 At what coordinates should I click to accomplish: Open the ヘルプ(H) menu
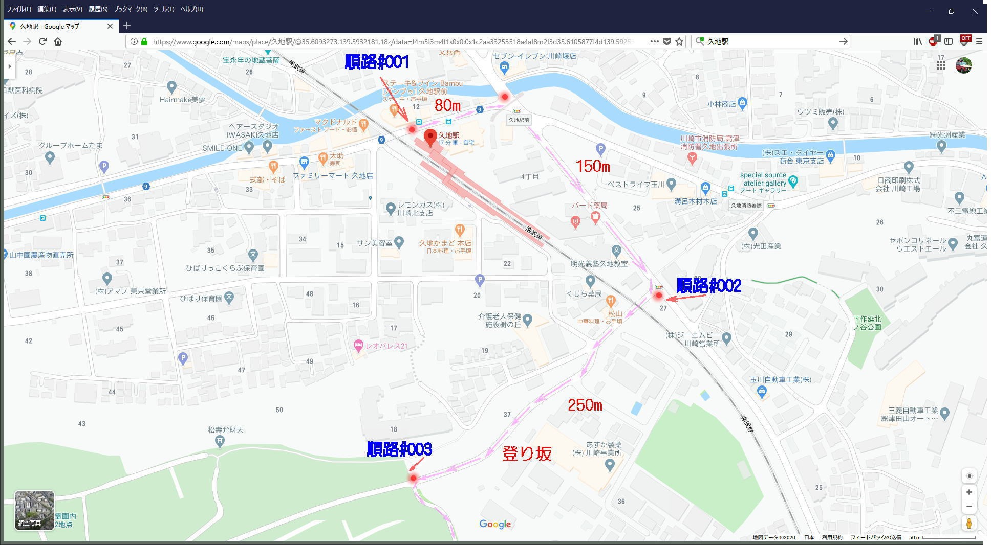(191, 9)
